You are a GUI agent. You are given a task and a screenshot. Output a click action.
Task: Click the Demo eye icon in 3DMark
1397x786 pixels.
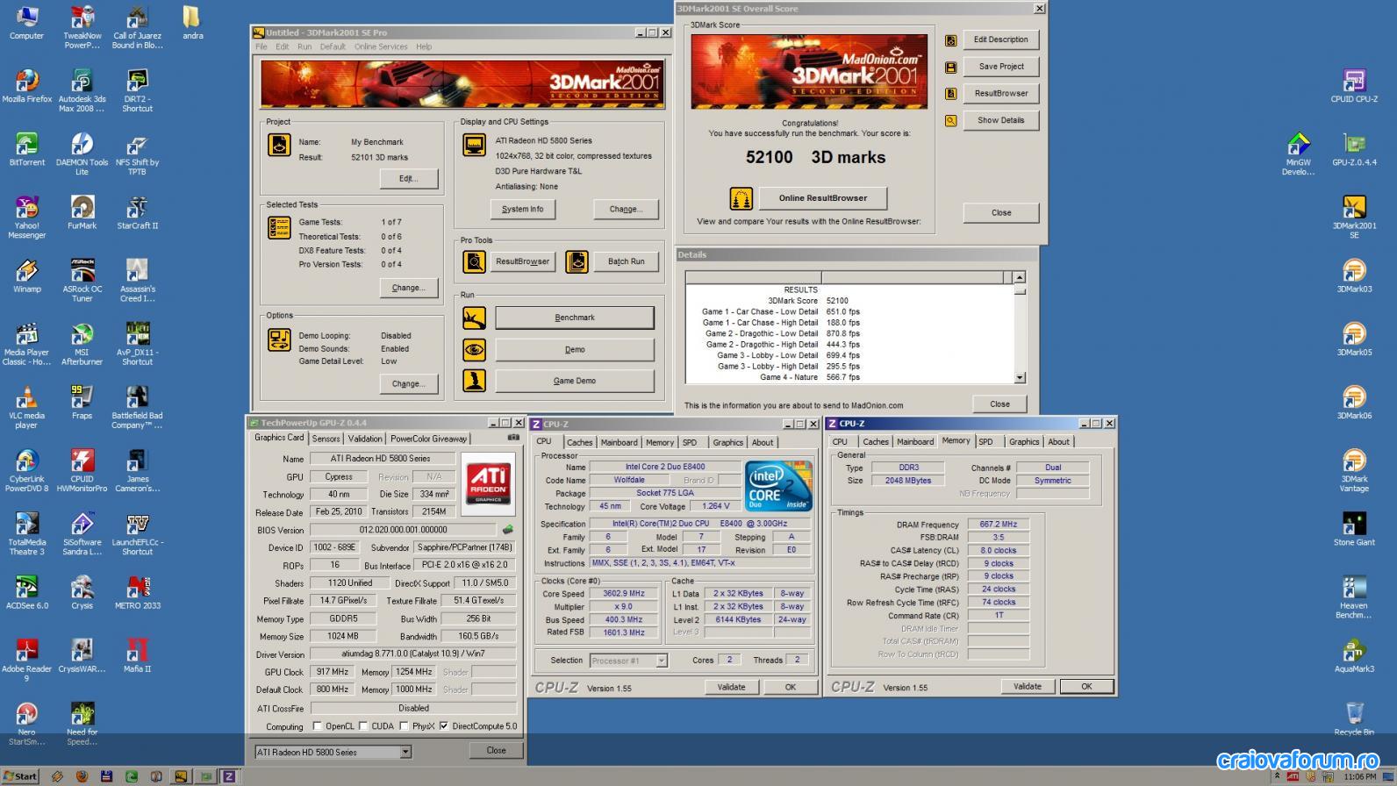click(x=475, y=349)
